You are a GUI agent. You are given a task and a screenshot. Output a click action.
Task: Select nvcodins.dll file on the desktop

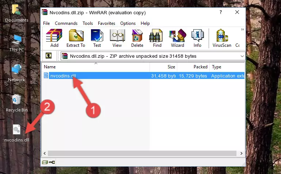pos(17,133)
